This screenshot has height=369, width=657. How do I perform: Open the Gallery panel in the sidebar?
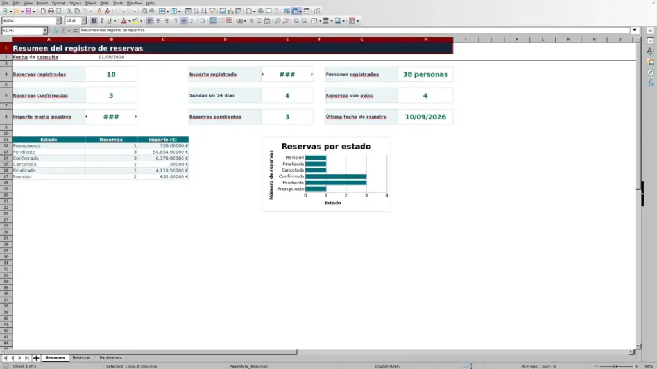(x=651, y=62)
